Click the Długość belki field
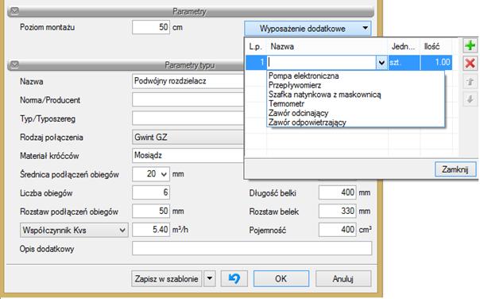The width and height of the screenshot is (480, 299). [x=337, y=192]
